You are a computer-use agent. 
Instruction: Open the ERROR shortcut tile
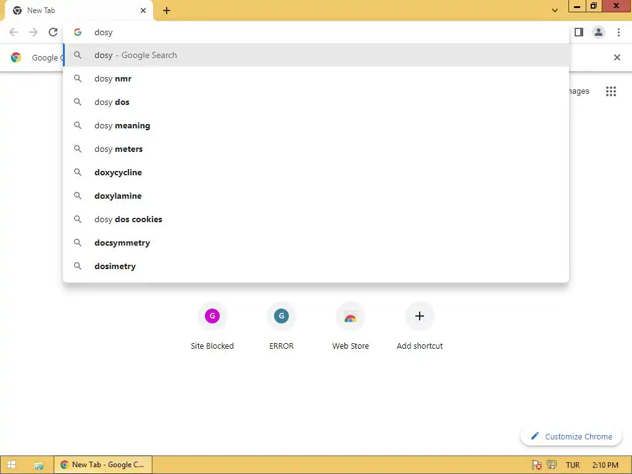pyautogui.click(x=281, y=326)
